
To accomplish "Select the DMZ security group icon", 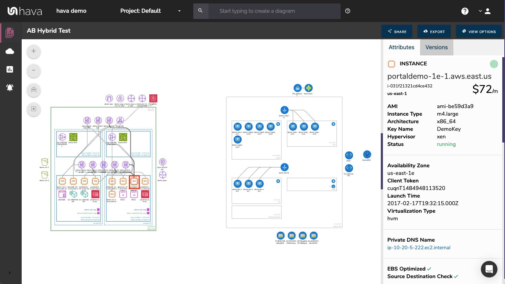I will pos(349,155).
